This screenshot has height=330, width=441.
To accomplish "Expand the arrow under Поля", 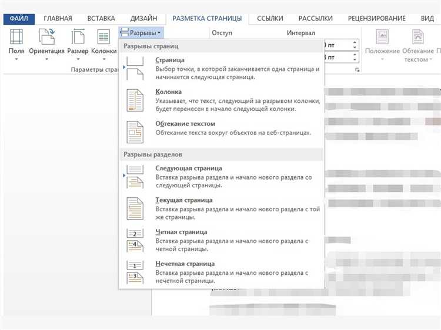I will point(16,59).
